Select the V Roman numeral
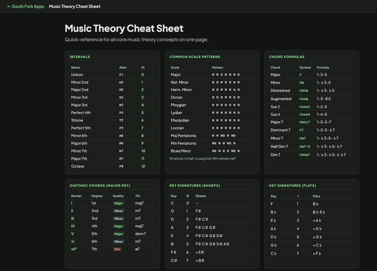Screen dimensions: 377x271 pos(72,234)
